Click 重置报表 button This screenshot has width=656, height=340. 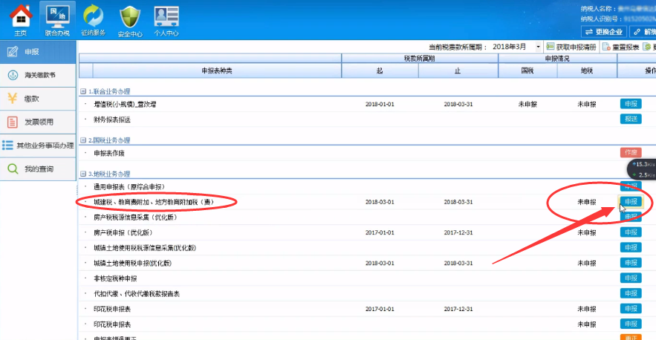623,47
